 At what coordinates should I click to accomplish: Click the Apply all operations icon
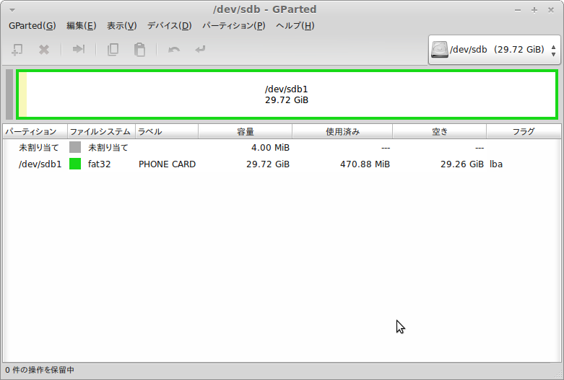point(200,49)
